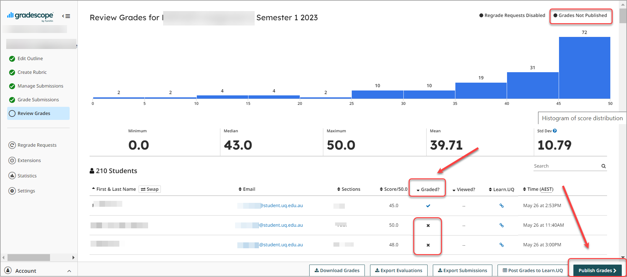
Task: Click the search magnifier icon
Action: point(603,166)
